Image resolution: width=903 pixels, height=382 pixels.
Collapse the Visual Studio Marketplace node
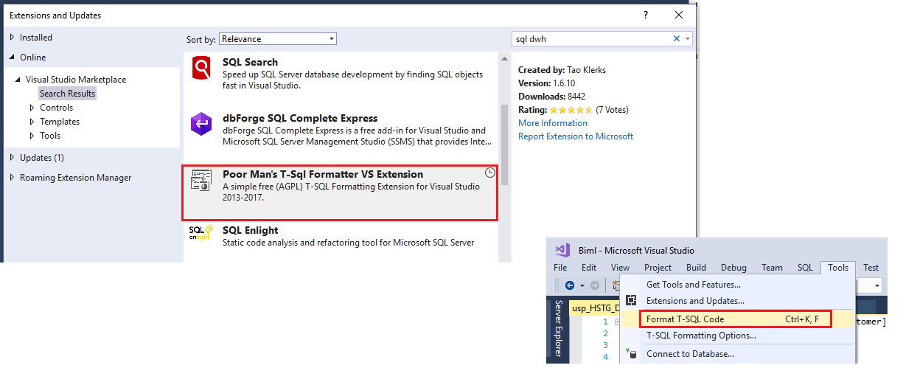click(x=18, y=80)
